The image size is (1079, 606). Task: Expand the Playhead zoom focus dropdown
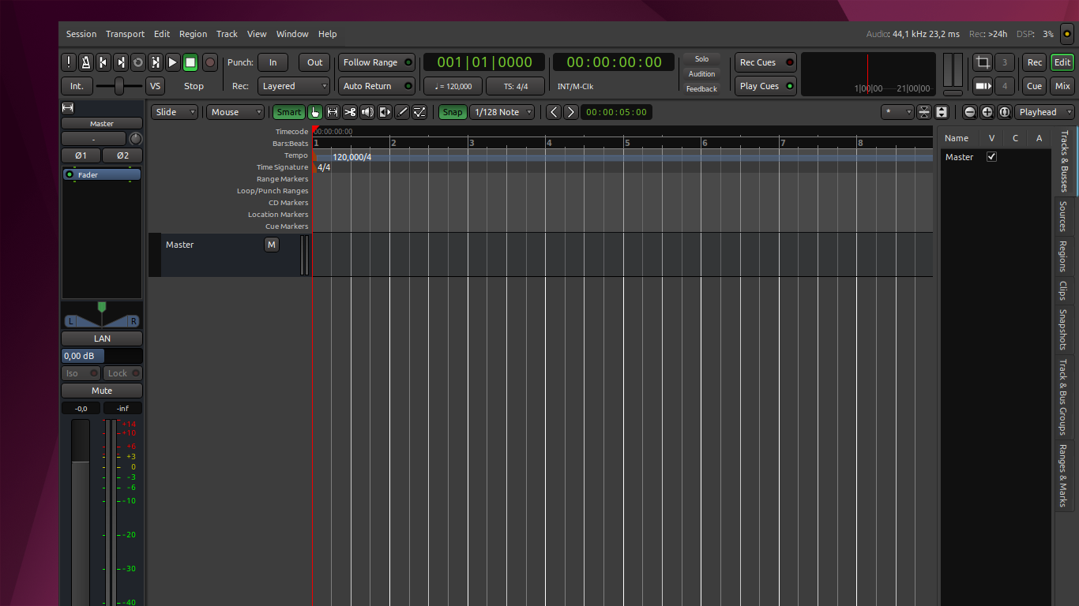click(1044, 112)
